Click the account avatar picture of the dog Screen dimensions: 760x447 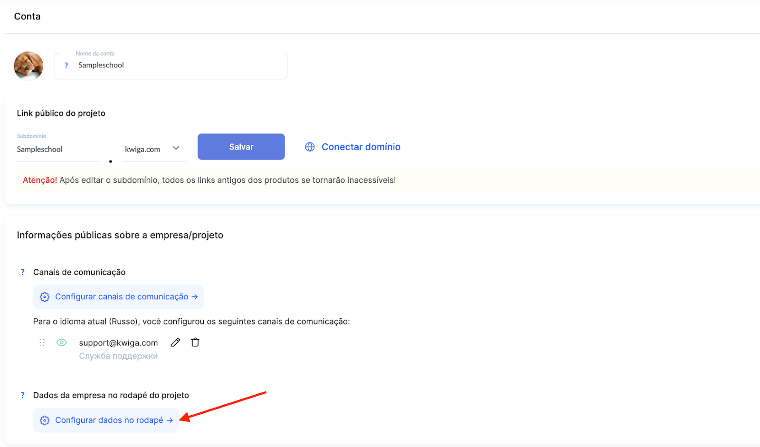click(x=28, y=66)
